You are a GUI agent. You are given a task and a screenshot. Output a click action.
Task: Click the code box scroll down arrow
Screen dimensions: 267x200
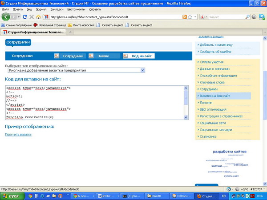coord(186,117)
